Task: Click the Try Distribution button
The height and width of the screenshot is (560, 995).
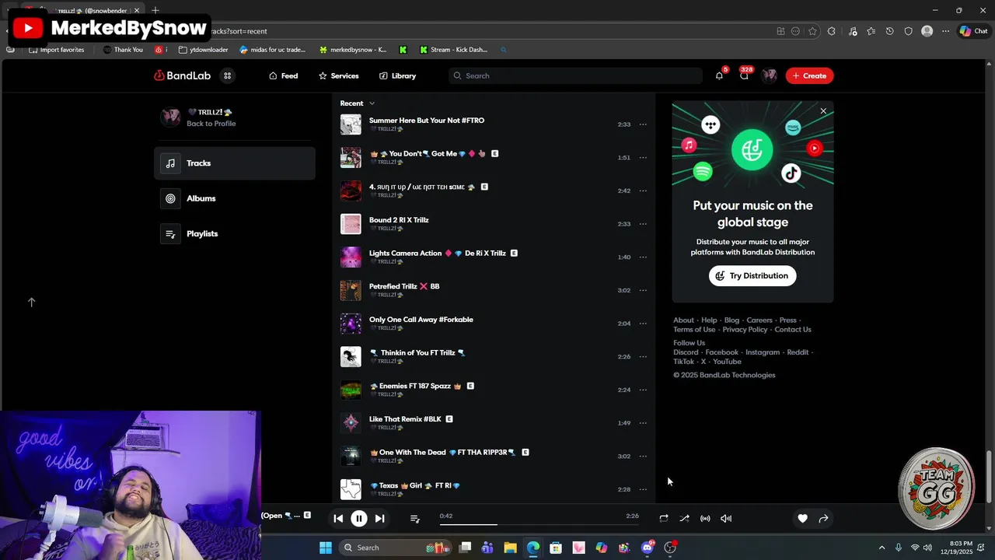Action: 752,276
